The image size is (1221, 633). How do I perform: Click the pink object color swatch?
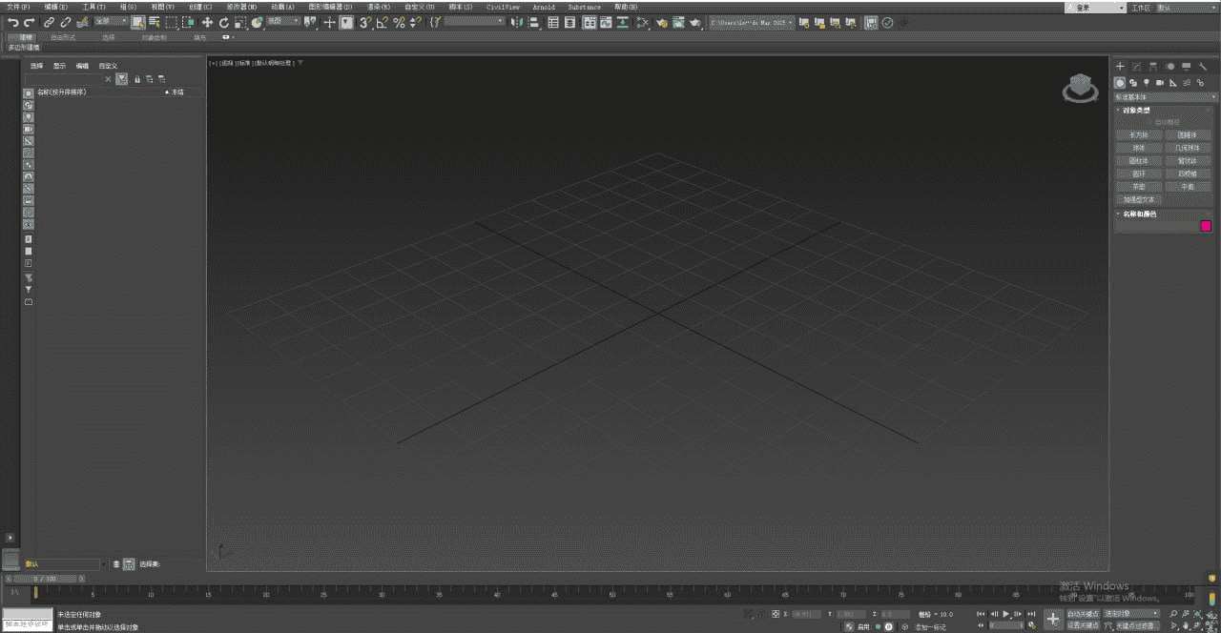[1206, 226]
